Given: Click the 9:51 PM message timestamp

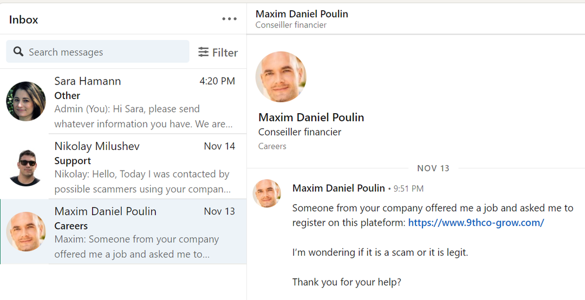Looking at the screenshot, I should [408, 189].
